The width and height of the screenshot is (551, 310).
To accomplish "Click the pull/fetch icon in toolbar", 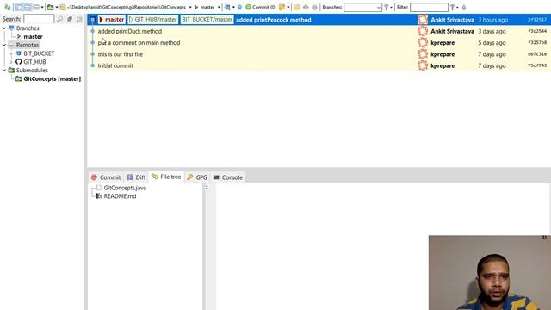I will pos(227,8).
